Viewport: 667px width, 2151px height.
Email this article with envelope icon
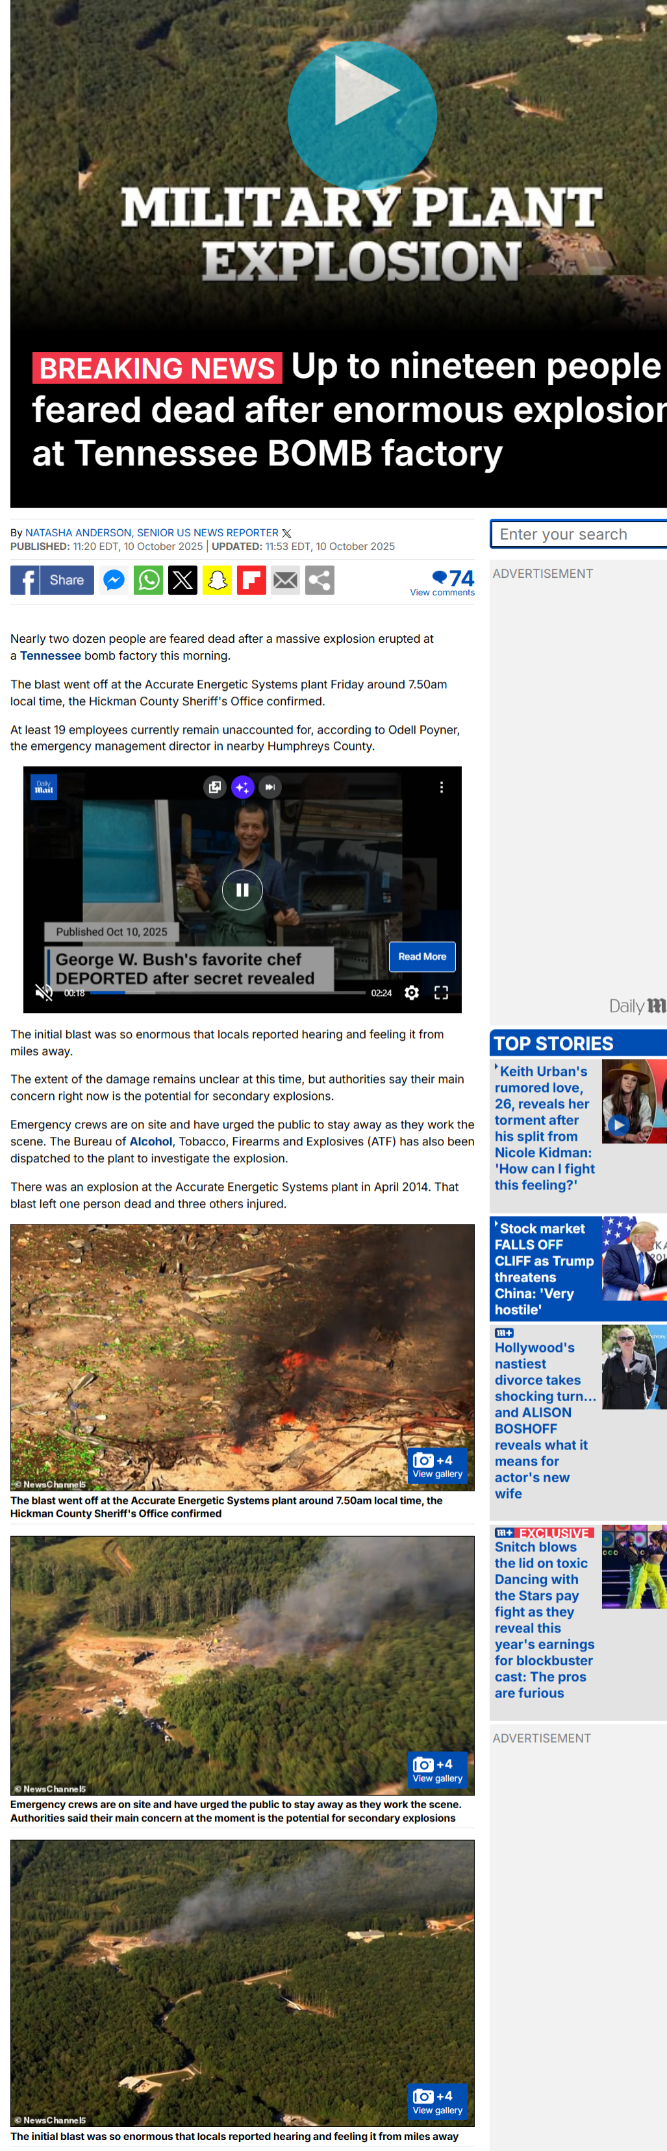(286, 580)
